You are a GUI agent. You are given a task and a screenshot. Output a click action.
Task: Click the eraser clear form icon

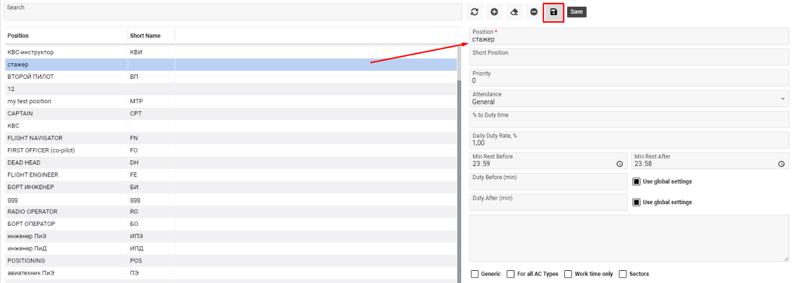[x=514, y=12]
